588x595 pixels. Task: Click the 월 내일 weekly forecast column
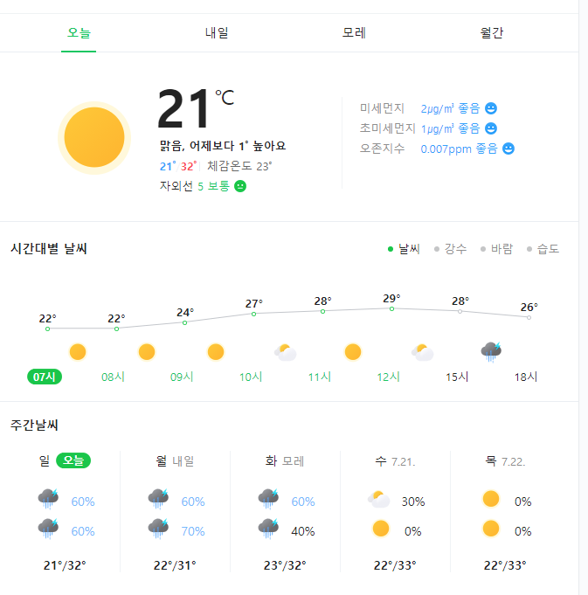(175, 513)
